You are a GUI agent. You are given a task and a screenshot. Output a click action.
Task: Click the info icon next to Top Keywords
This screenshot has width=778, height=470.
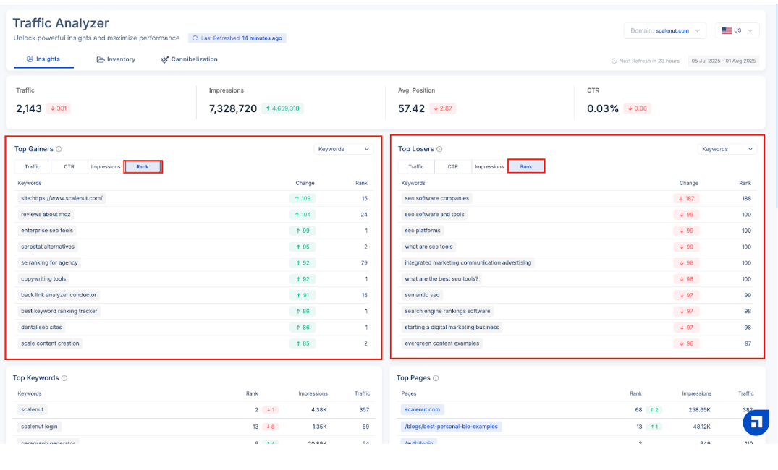pos(64,378)
